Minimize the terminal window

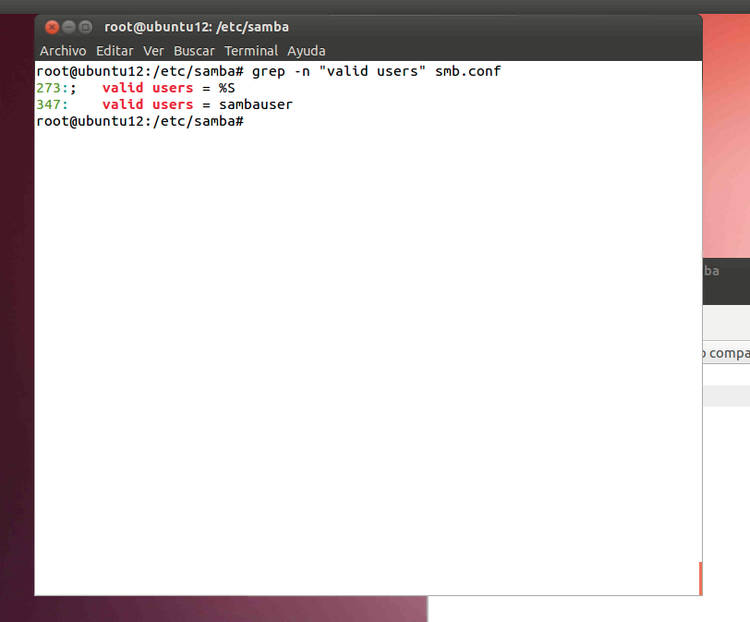tap(68, 27)
